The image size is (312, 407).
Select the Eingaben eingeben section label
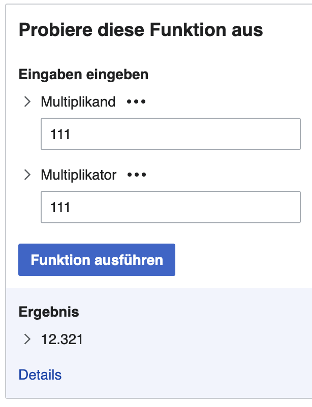click(x=83, y=74)
